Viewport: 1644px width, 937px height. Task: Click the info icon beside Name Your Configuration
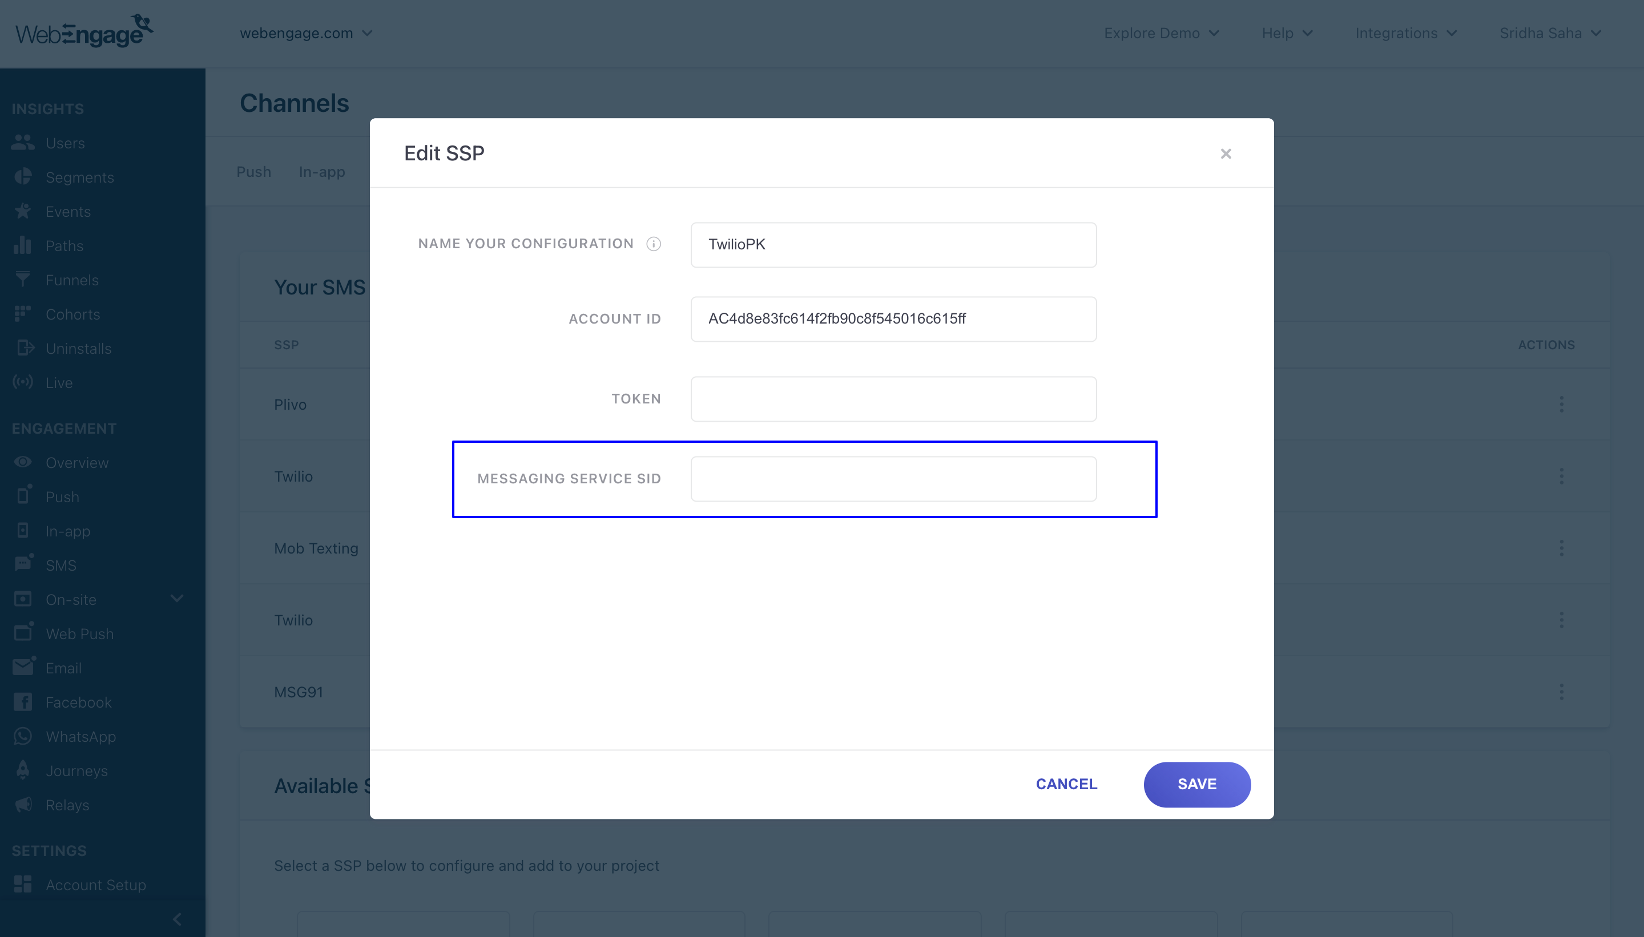point(654,244)
